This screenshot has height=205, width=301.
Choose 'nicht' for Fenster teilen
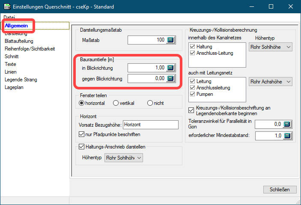[150, 103]
